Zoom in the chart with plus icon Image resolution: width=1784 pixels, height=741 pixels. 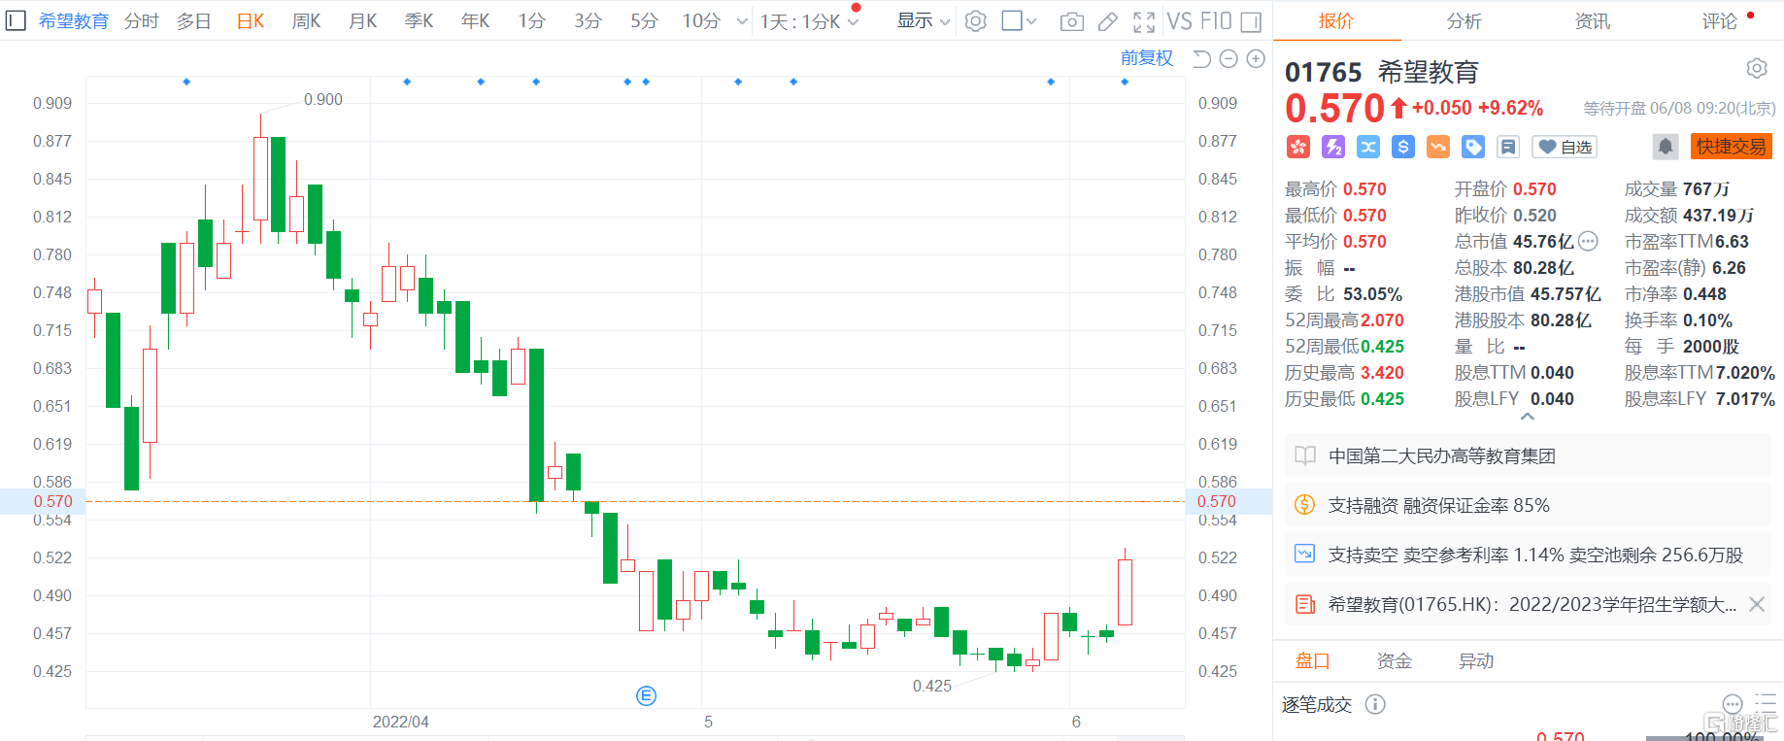point(1256,59)
